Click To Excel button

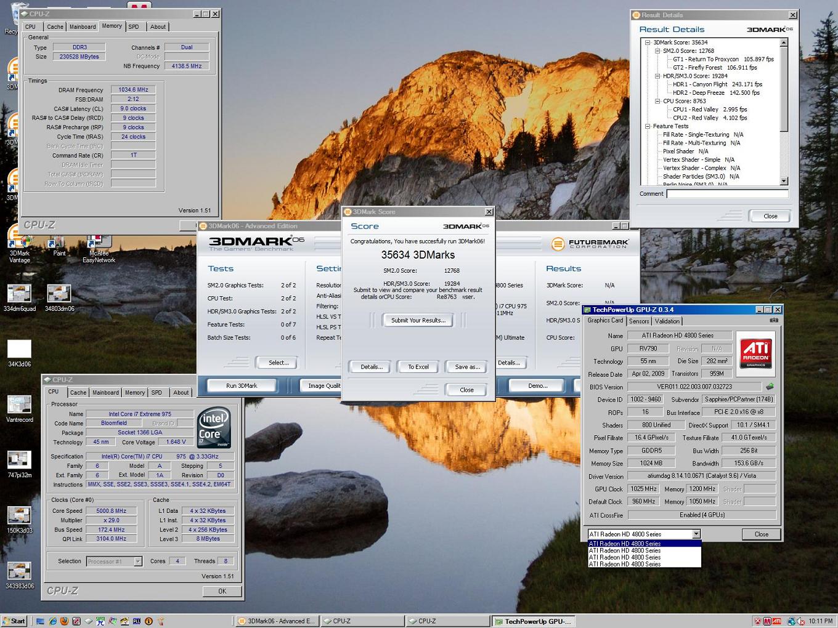pos(418,366)
